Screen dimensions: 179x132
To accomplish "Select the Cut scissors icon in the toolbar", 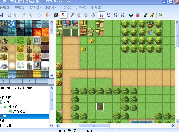I will coord(9,15).
